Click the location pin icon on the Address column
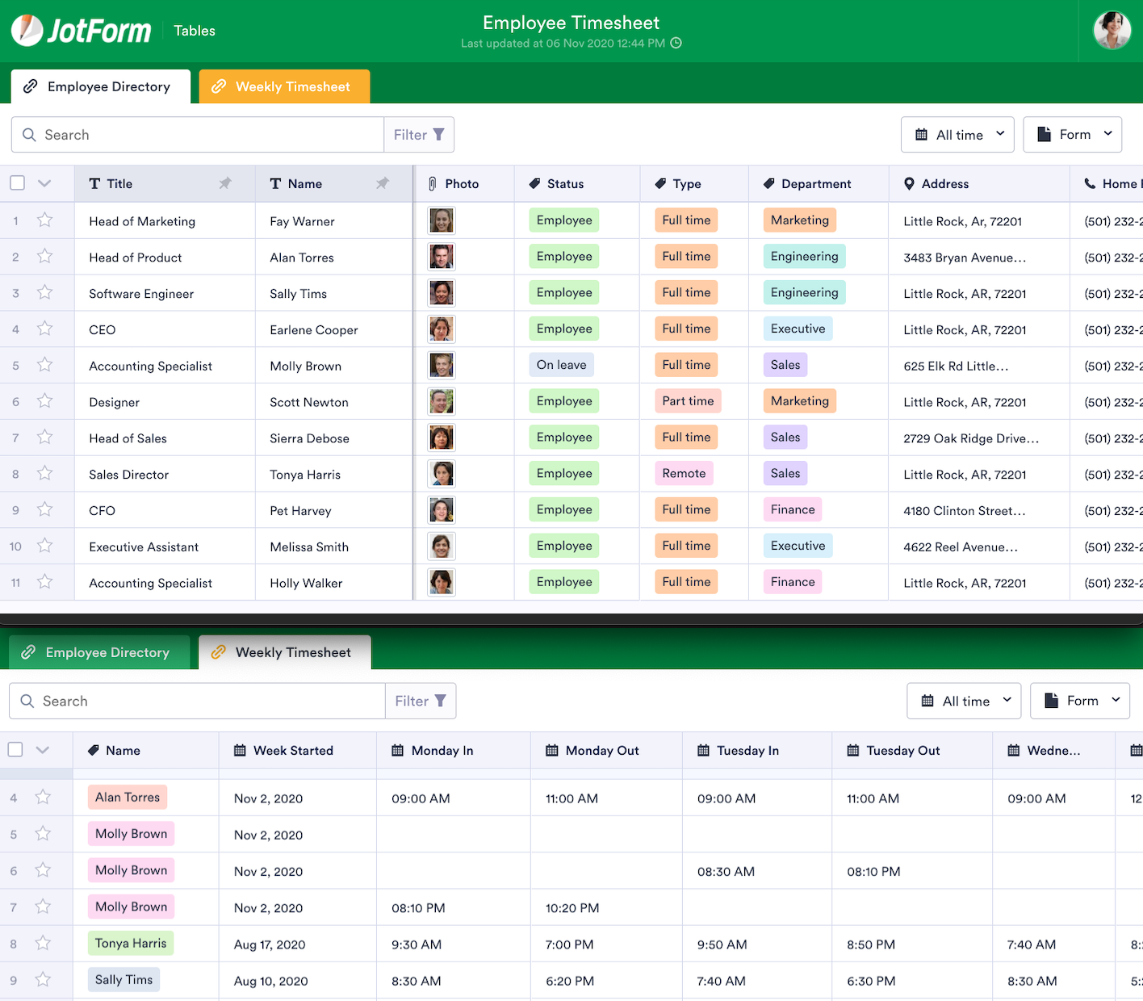1143x1001 pixels. [909, 183]
